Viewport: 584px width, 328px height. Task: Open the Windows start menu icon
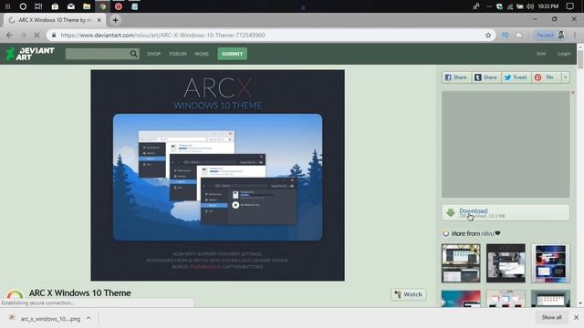tap(7, 6)
